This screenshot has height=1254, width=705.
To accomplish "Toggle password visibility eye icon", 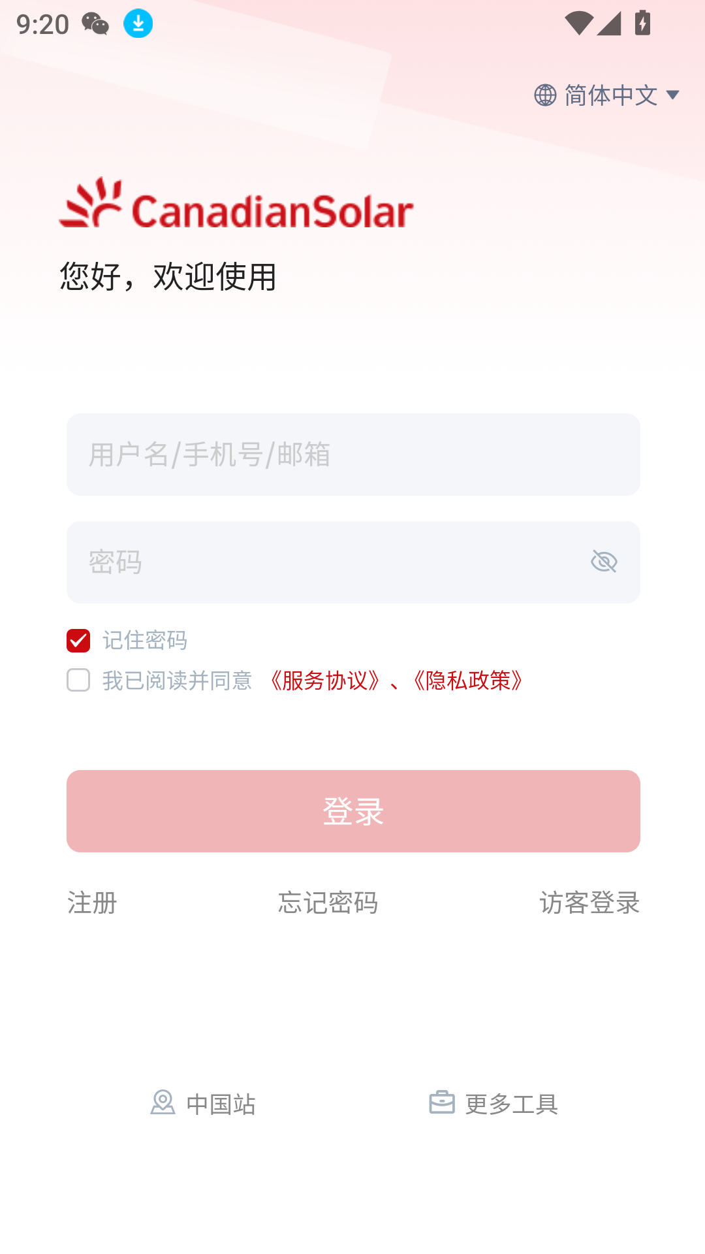I will point(604,562).
